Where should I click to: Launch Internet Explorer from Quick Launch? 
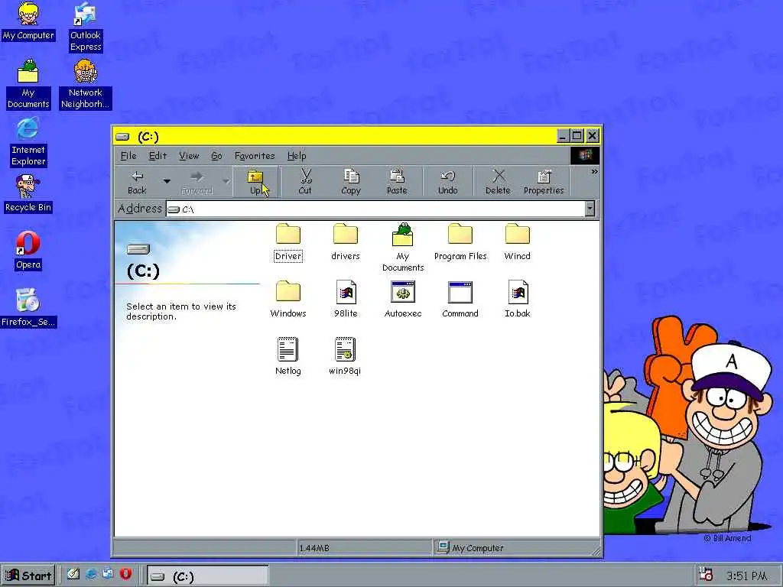click(x=92, y=574)
